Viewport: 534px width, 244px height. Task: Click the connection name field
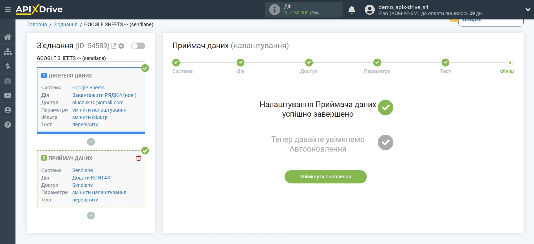pyautogui.click(x=91, y=58)
